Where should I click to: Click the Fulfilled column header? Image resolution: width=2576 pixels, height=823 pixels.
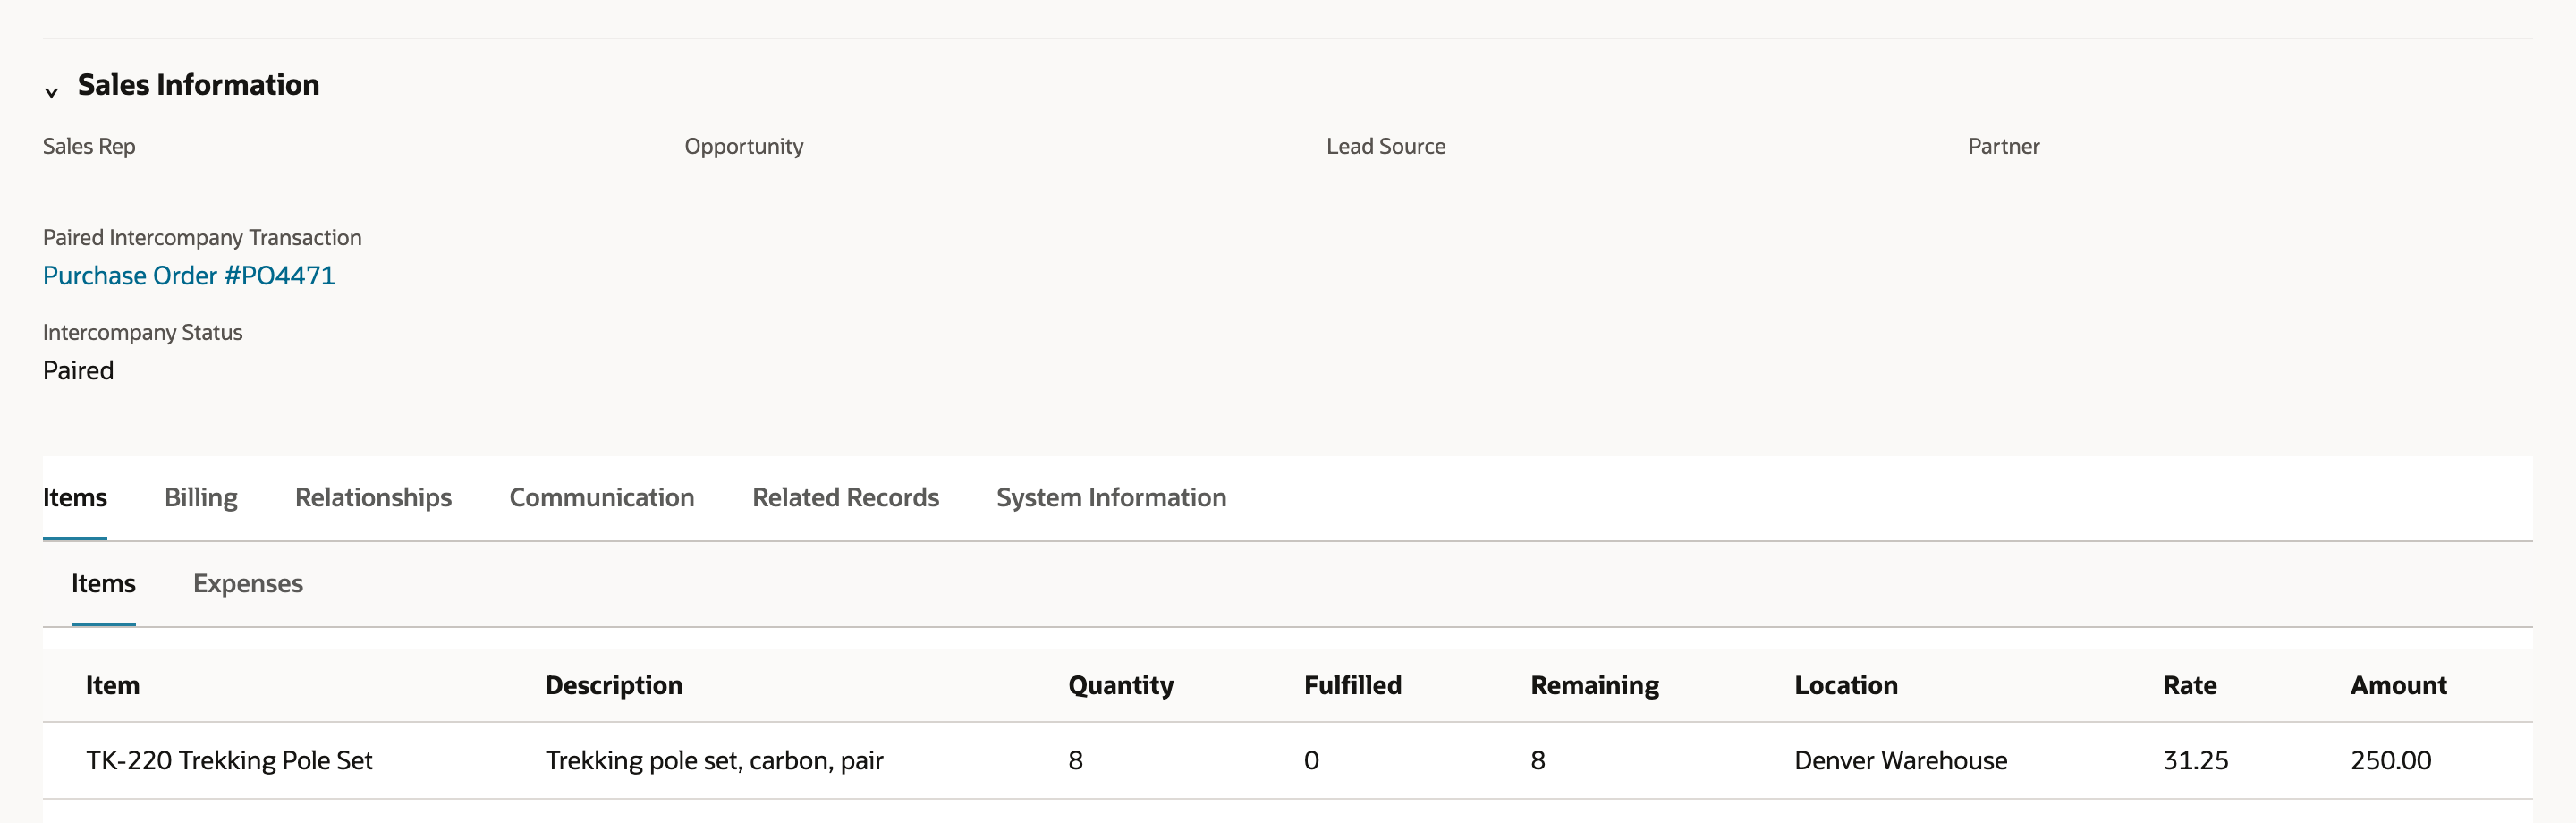1353,686
